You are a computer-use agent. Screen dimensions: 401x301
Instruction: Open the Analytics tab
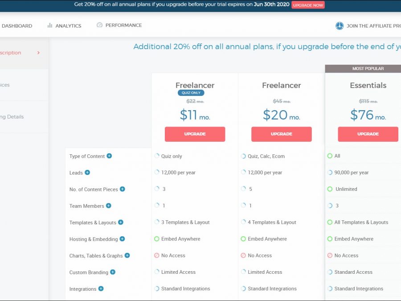click(x=68, y=26)
